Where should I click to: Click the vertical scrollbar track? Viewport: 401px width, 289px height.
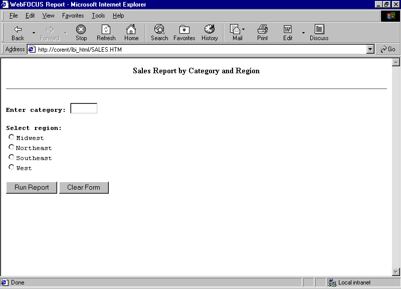point(396,167)
